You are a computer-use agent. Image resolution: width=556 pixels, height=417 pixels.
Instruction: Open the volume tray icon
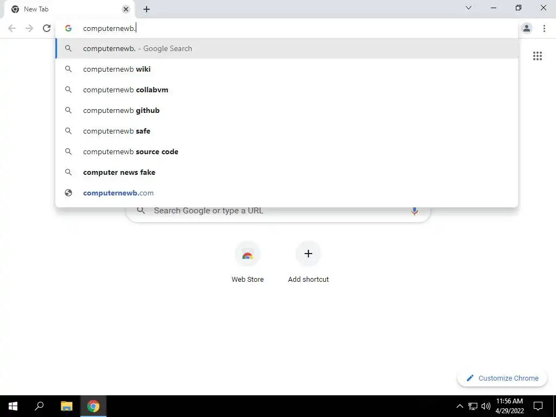pyautogui.click(x=486, y=406)
